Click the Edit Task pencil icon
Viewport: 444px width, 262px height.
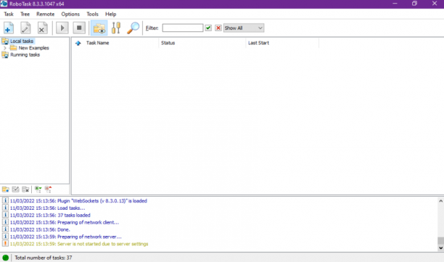(x=25, y=28)
